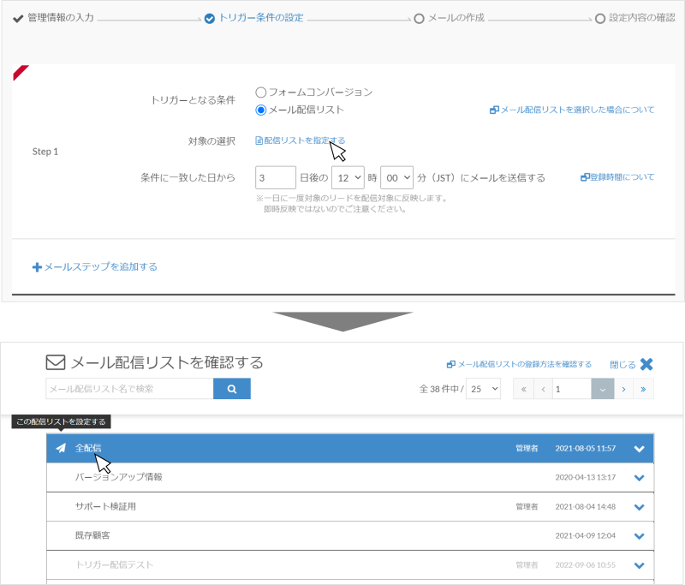This screenshot has height=585, width=685.
Task: Click 設定内容の確認 step in progress bar
Action: tap(635, 18)
